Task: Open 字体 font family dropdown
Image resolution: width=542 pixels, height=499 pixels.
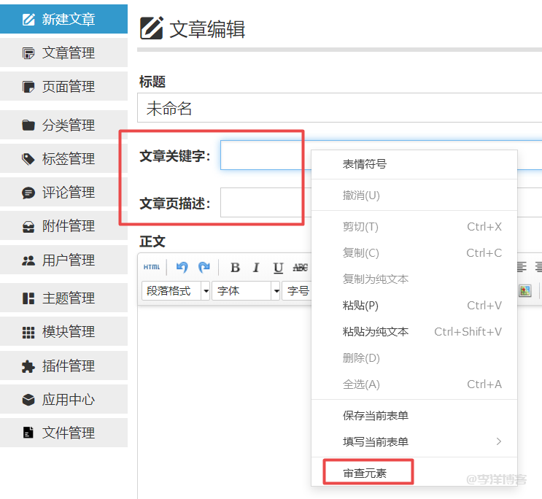Action: click(246, 290)
